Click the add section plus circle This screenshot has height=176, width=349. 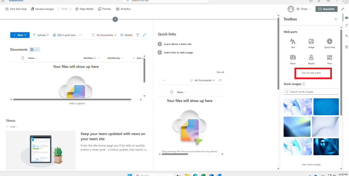pos(115,19)
